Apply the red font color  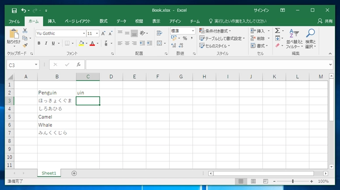click(92, 43)
